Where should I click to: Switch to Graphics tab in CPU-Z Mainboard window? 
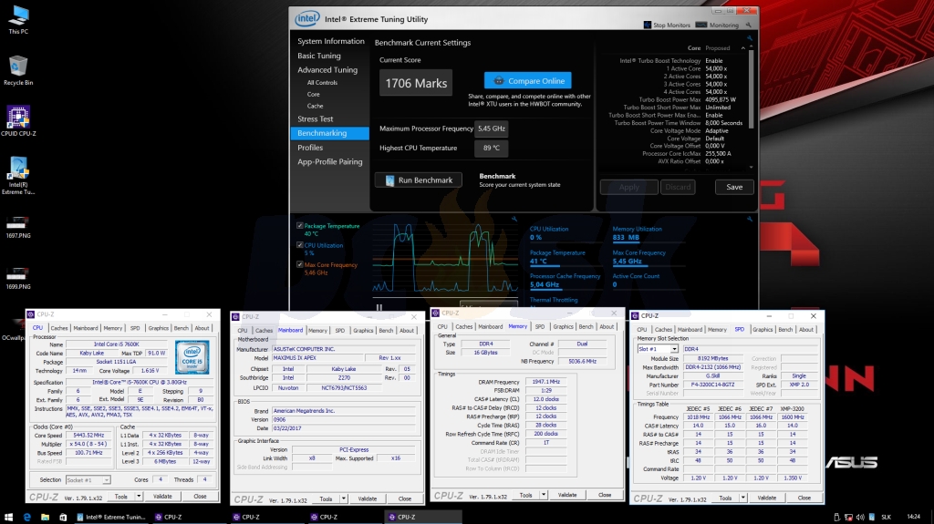point(363,331)
